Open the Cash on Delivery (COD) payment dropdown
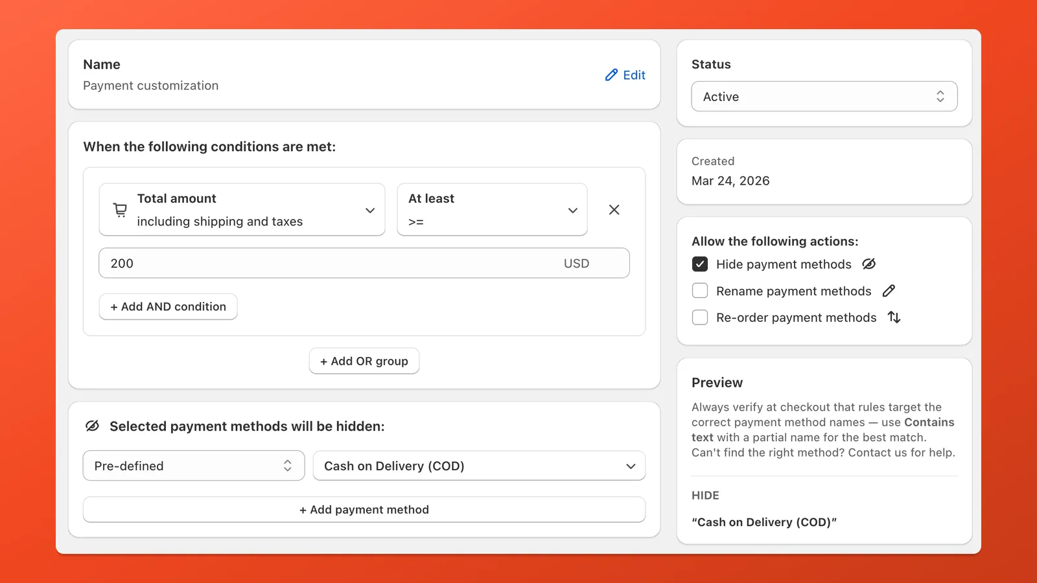Screen dimensions: 1037x583 [478, 465]
